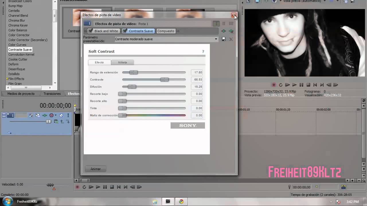
Task: Click make compositing child arrow icon
Action: (x=68, y=122)
